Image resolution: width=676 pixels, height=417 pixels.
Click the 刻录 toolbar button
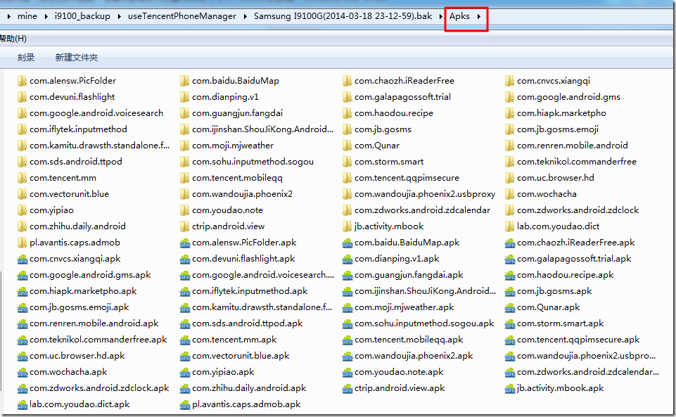26,58
